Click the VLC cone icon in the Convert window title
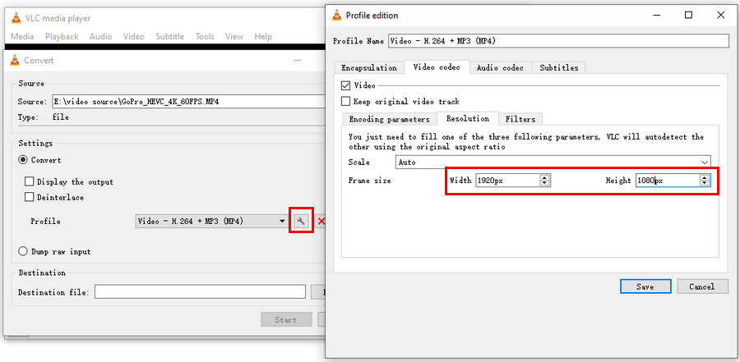The width and height of the screenshot is (740, 362). pyautogui.click(x=15, y=61)
